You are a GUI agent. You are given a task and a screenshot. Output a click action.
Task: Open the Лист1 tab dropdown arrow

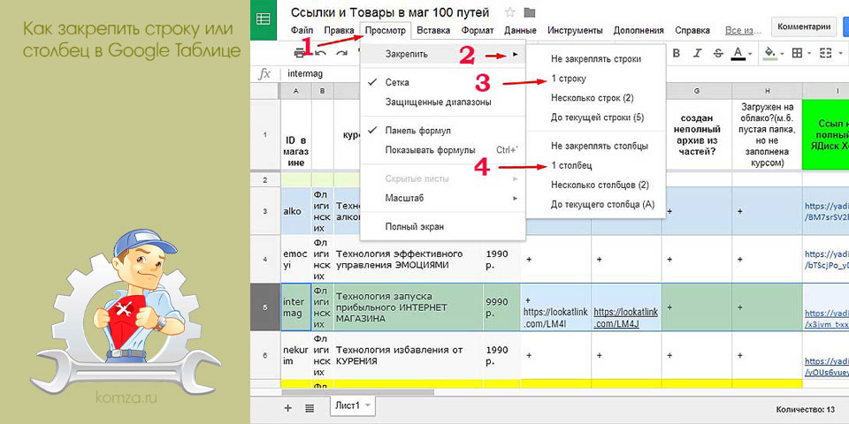pos(368,405)
